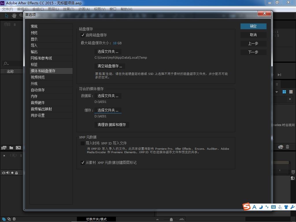Click the Sogou S logo icon

[x=247, y=206]
